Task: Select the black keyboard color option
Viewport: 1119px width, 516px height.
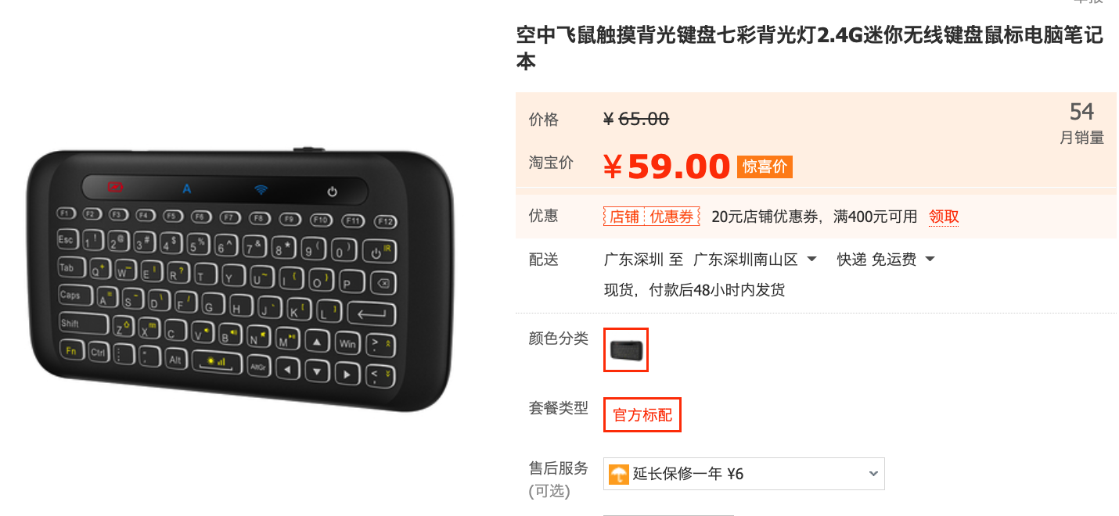Action: 626,349
